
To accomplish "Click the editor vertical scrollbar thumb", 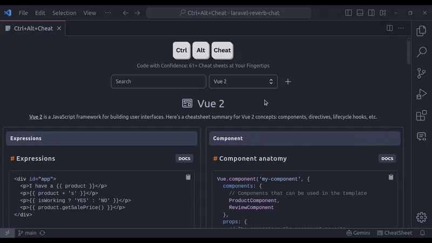I will coord(408,52).
